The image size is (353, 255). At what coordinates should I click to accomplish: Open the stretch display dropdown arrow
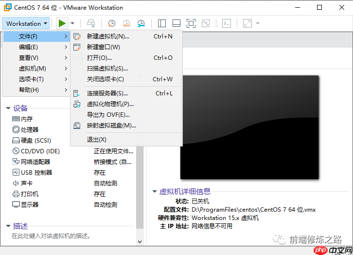258,23
